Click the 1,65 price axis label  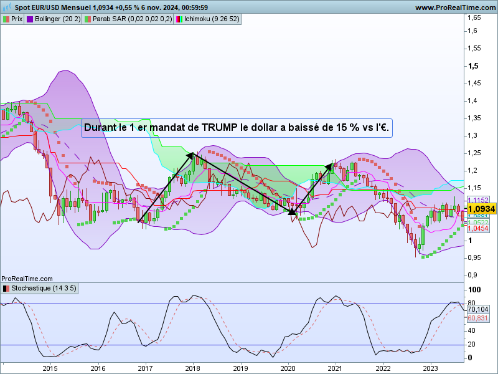point(474,18)
